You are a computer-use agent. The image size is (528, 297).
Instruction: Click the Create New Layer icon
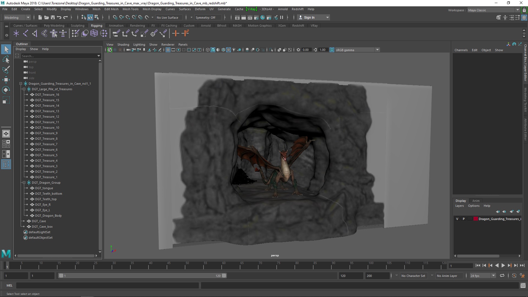(x=512, y=211)
